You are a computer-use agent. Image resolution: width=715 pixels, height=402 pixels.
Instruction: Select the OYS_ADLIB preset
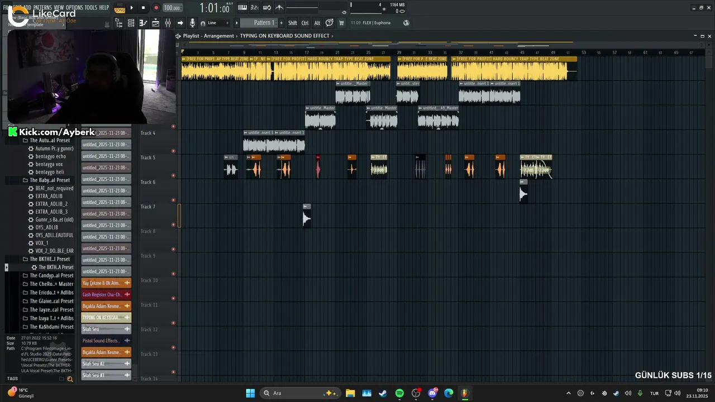tap(44, 227)
